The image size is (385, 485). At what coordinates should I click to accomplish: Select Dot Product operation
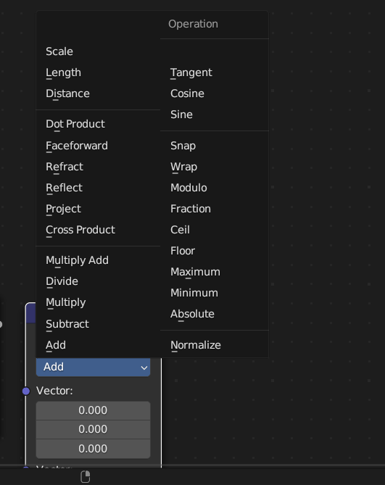[x=98, y=124]
